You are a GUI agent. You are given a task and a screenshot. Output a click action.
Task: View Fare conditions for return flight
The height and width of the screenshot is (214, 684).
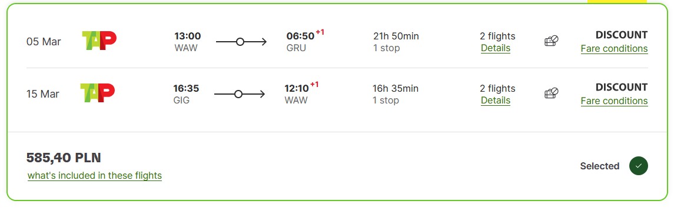point(614,101)
